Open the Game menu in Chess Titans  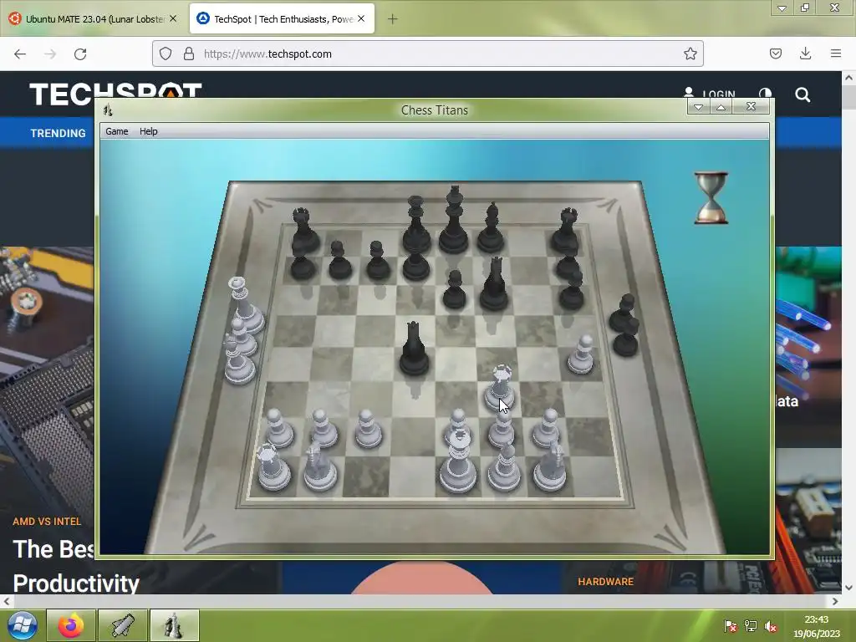[x=117, y=131]
